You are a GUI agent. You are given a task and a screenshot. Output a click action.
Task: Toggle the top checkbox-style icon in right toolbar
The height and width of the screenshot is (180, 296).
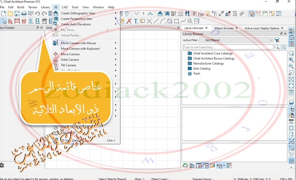pos(291,31)
